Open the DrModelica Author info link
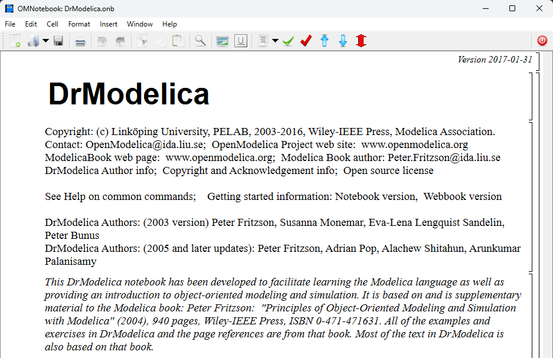The width and height of the screenshot is (553, 358). (x=100, y=170)
